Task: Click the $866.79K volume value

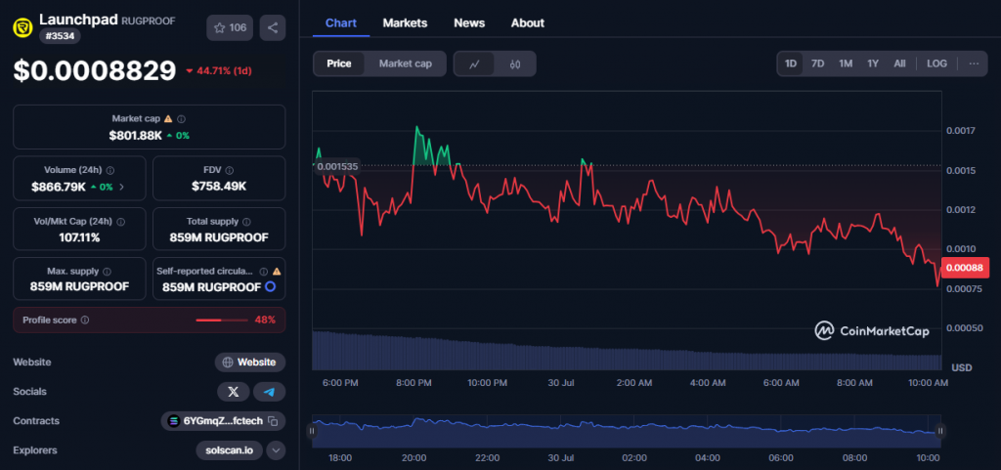Action: click(58, 188)
